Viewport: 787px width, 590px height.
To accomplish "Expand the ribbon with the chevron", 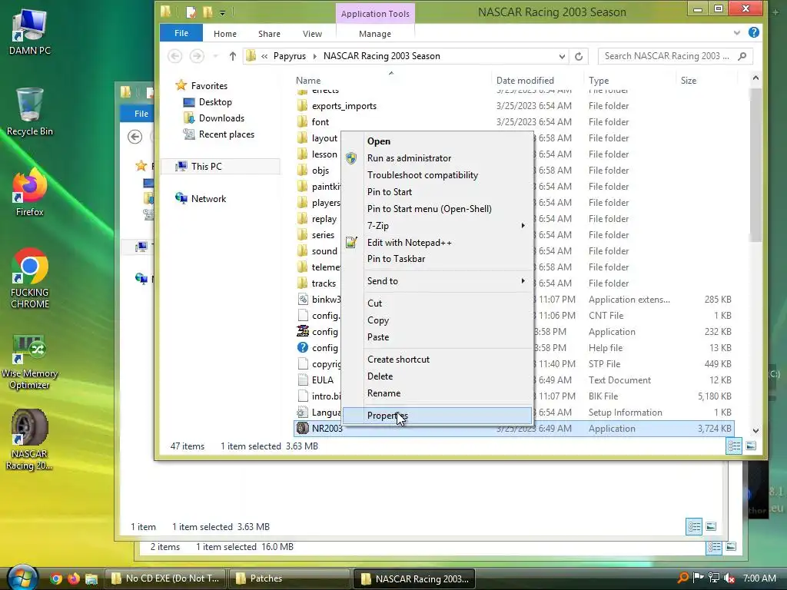I will 736,33.
